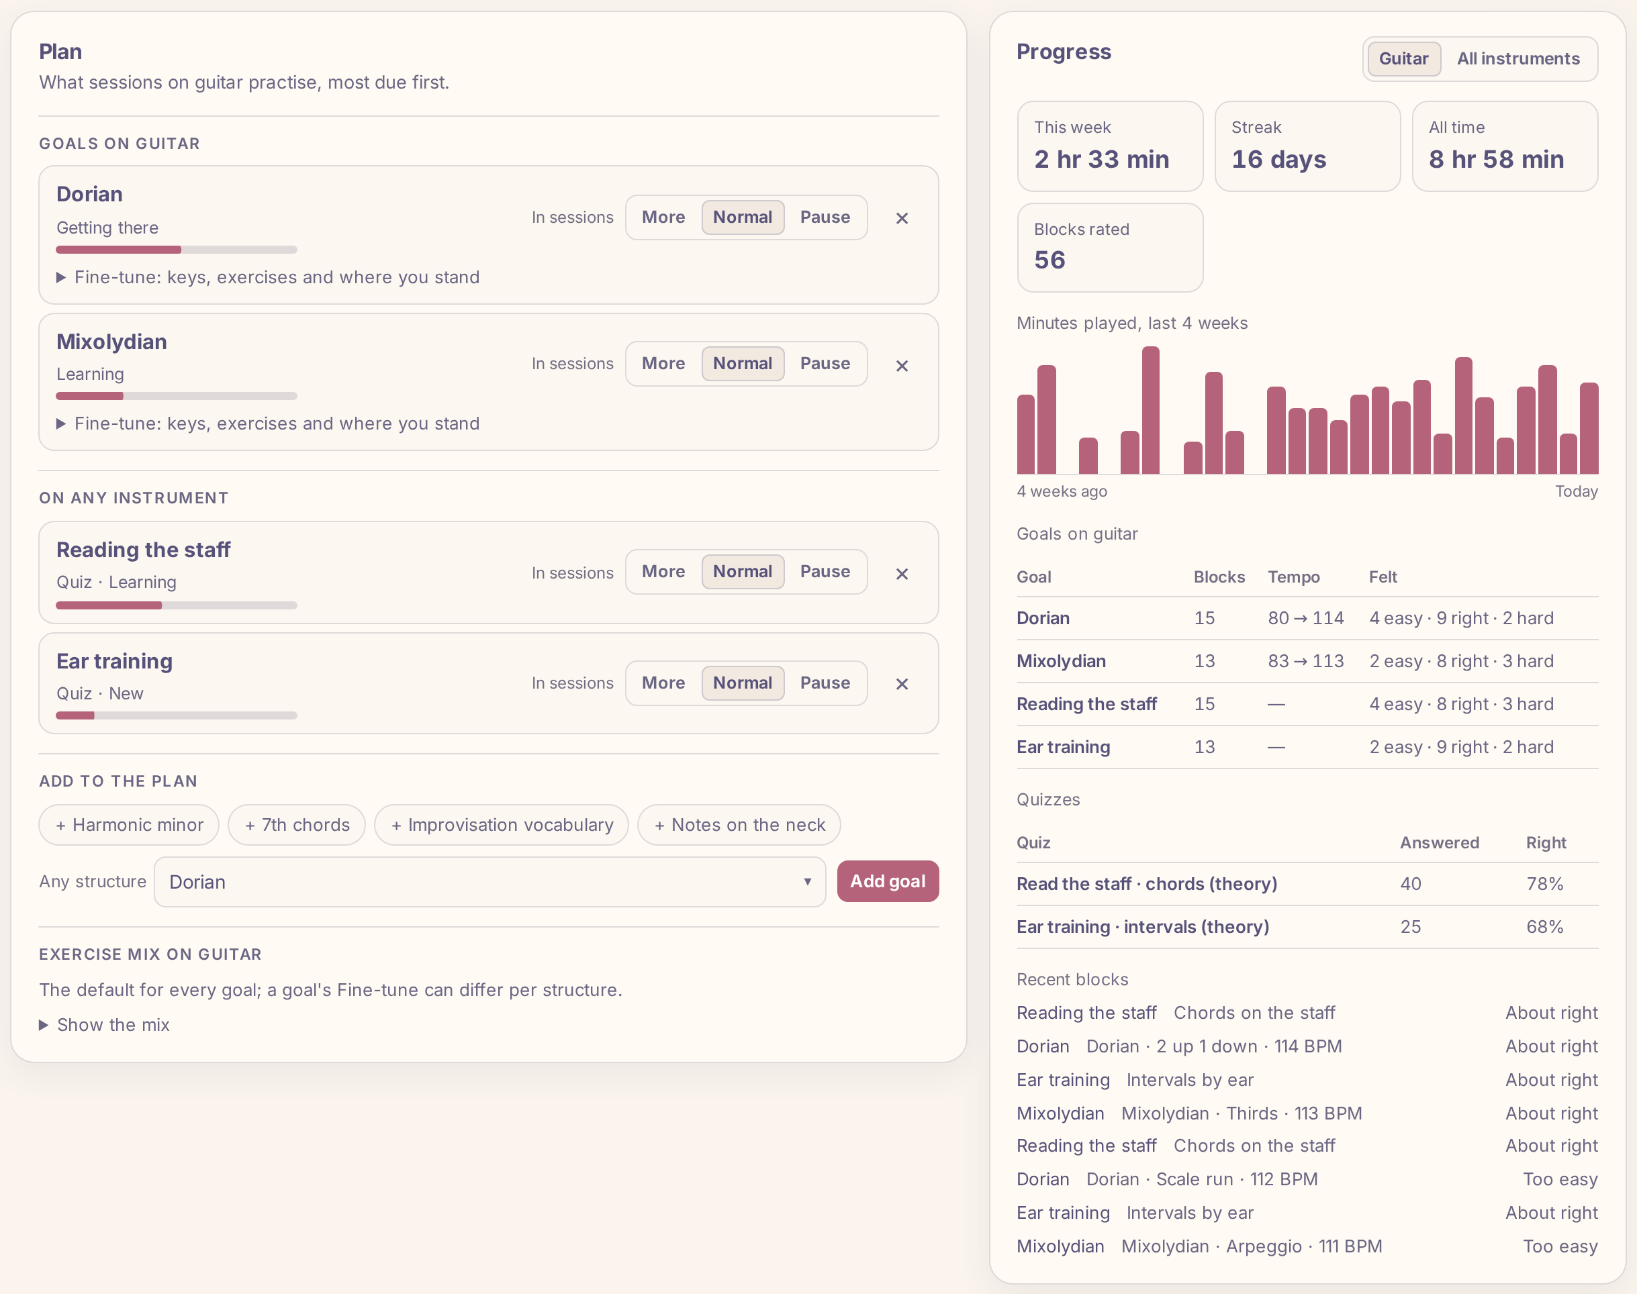Click the All time 8 hr 58 min card
1637x1294 pixels.
1505,146
